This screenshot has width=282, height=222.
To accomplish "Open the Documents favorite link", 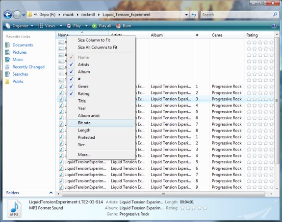I will point(23,45).
